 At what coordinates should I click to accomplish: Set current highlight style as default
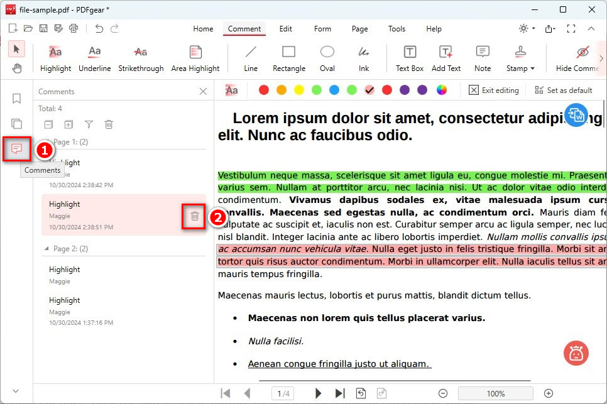564,90
